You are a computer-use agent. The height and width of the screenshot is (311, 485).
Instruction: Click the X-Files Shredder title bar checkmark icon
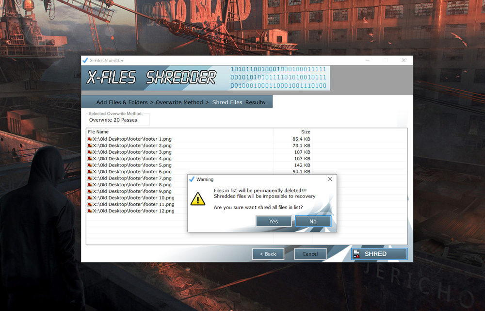pos(85,61)
